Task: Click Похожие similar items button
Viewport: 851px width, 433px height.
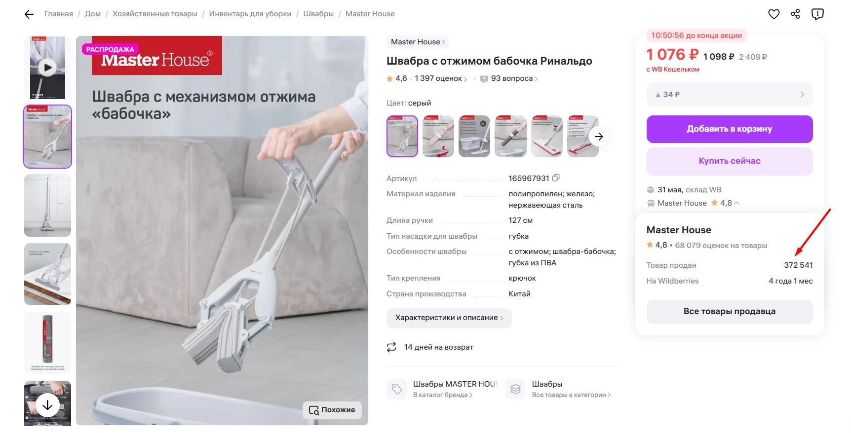Action: [x=332, y=410]
